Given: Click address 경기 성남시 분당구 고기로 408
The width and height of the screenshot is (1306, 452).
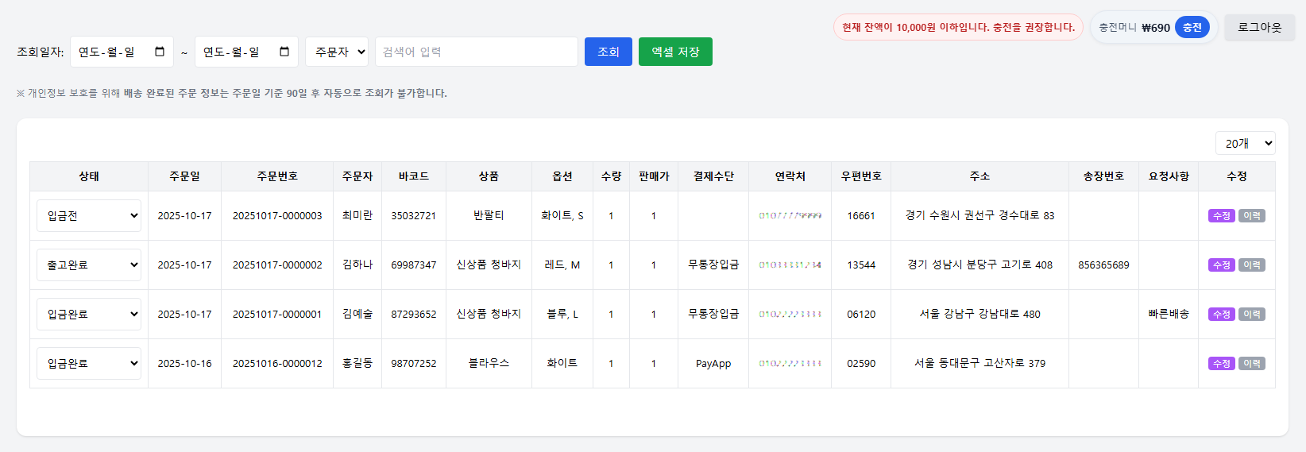Looking at the screenshot, I should [x=979, y=265].
